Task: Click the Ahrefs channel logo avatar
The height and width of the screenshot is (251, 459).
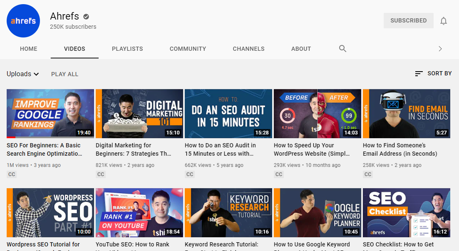Action: tap(23, 21)
